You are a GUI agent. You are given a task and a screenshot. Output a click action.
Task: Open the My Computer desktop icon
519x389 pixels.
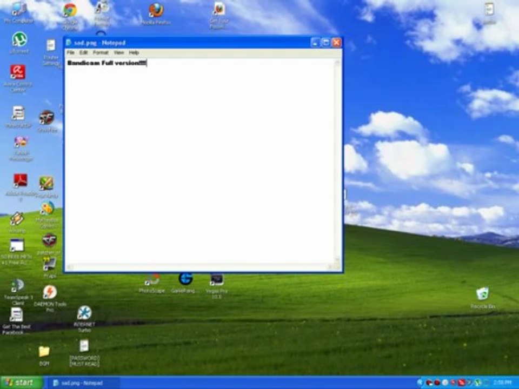19,12
